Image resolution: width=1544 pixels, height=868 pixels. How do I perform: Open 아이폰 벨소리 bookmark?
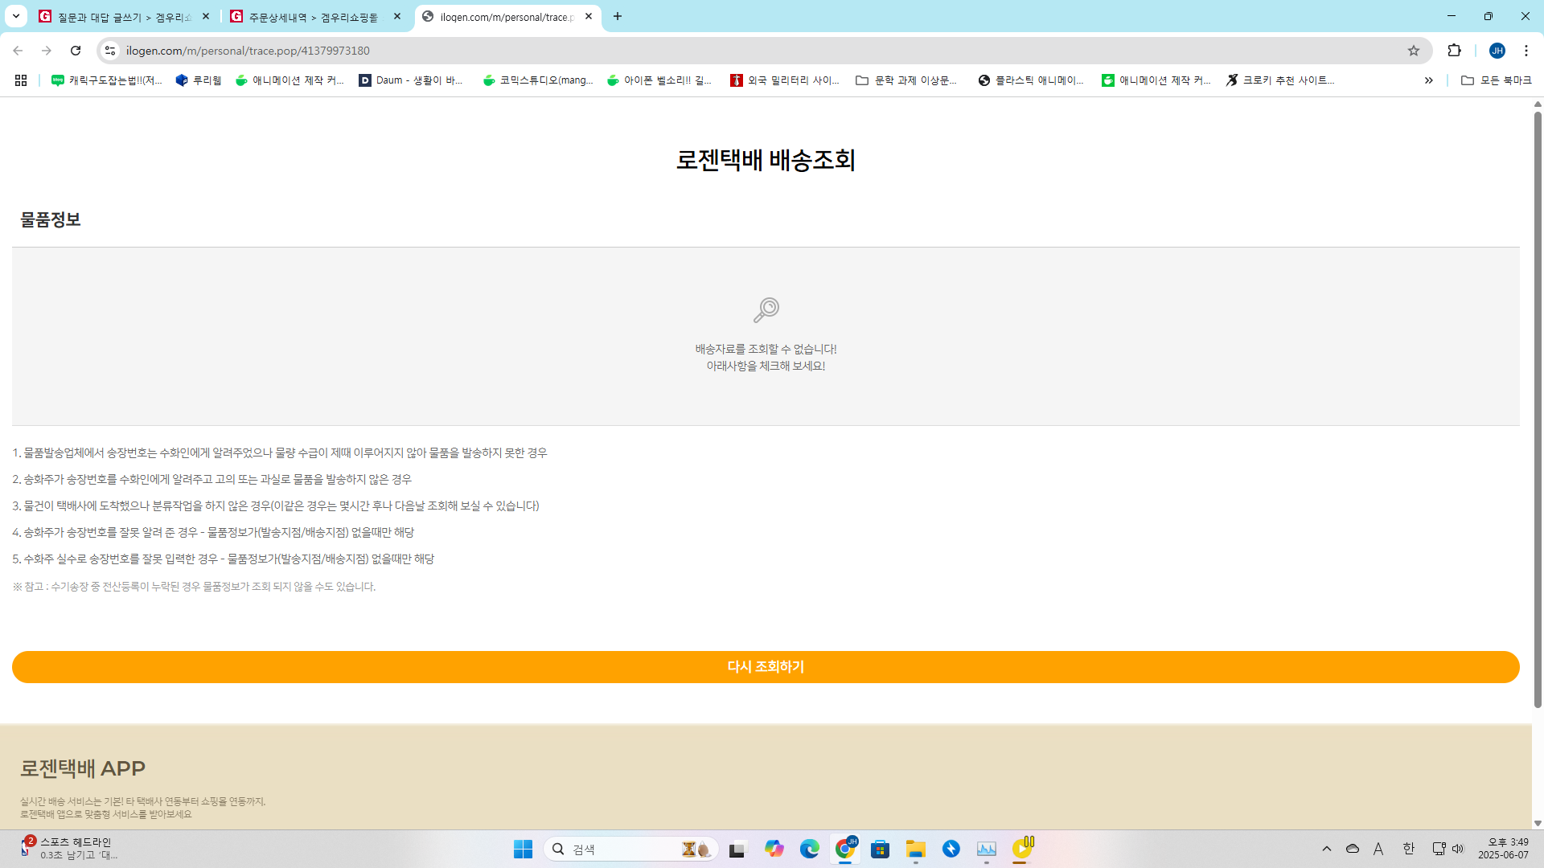coord(659,80)
